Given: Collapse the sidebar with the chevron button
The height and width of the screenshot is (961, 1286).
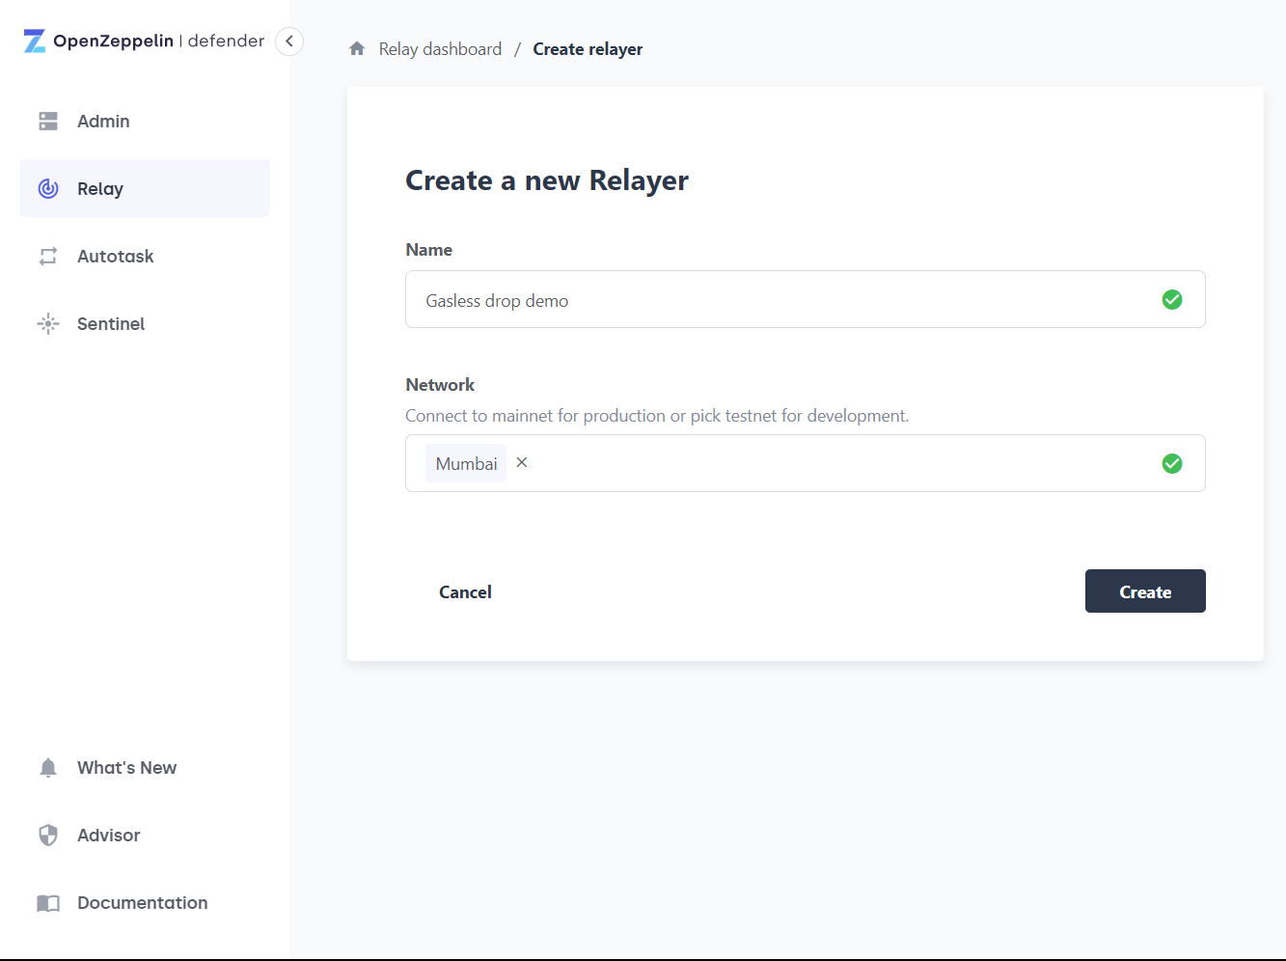Looking at the screenshot, I should [x=288, y=41].
